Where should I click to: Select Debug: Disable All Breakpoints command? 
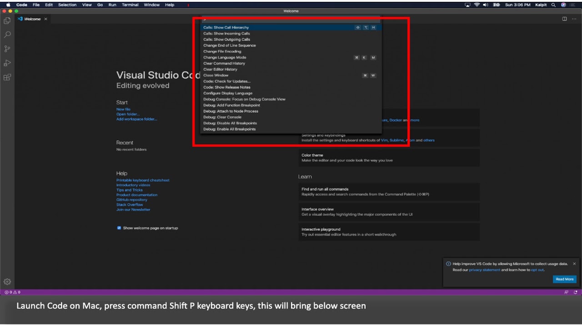[291, 123]
